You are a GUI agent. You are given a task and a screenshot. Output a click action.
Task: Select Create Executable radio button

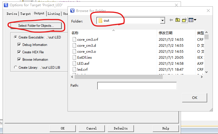[15, 37]
